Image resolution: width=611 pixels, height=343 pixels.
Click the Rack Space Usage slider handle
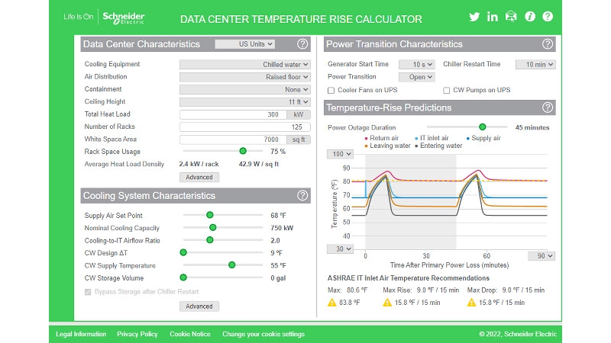(243, 151)
